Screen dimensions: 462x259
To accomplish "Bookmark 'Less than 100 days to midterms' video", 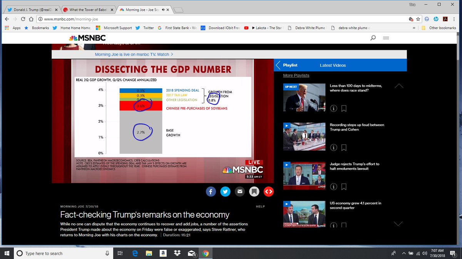I will [x=344, y=109].
